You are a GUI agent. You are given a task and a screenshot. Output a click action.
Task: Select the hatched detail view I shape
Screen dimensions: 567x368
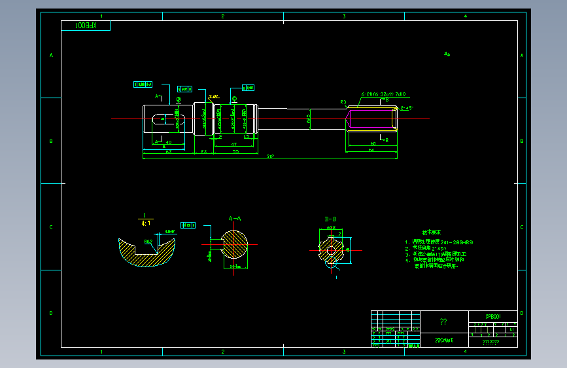coord(146,253)
